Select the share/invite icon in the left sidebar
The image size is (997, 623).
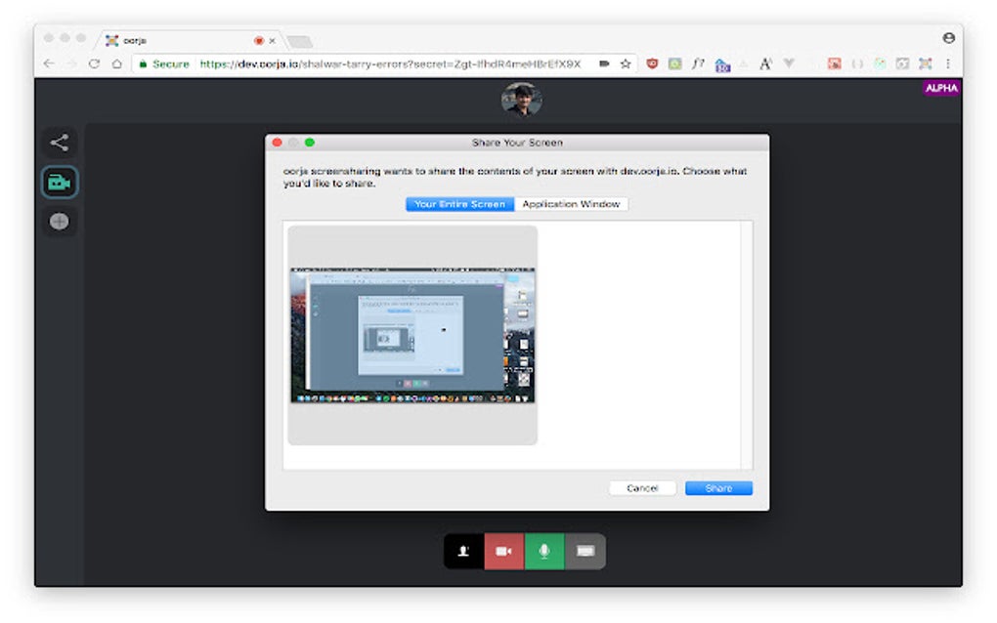coord(59,143)
